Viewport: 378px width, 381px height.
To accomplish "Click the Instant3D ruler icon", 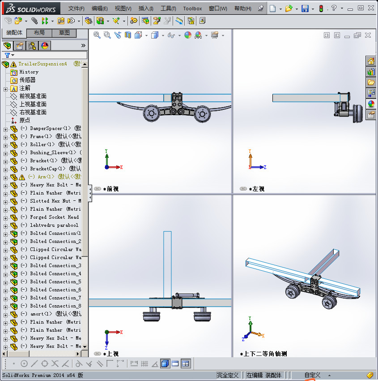I will pyautogui.click(x=179, y=21).
